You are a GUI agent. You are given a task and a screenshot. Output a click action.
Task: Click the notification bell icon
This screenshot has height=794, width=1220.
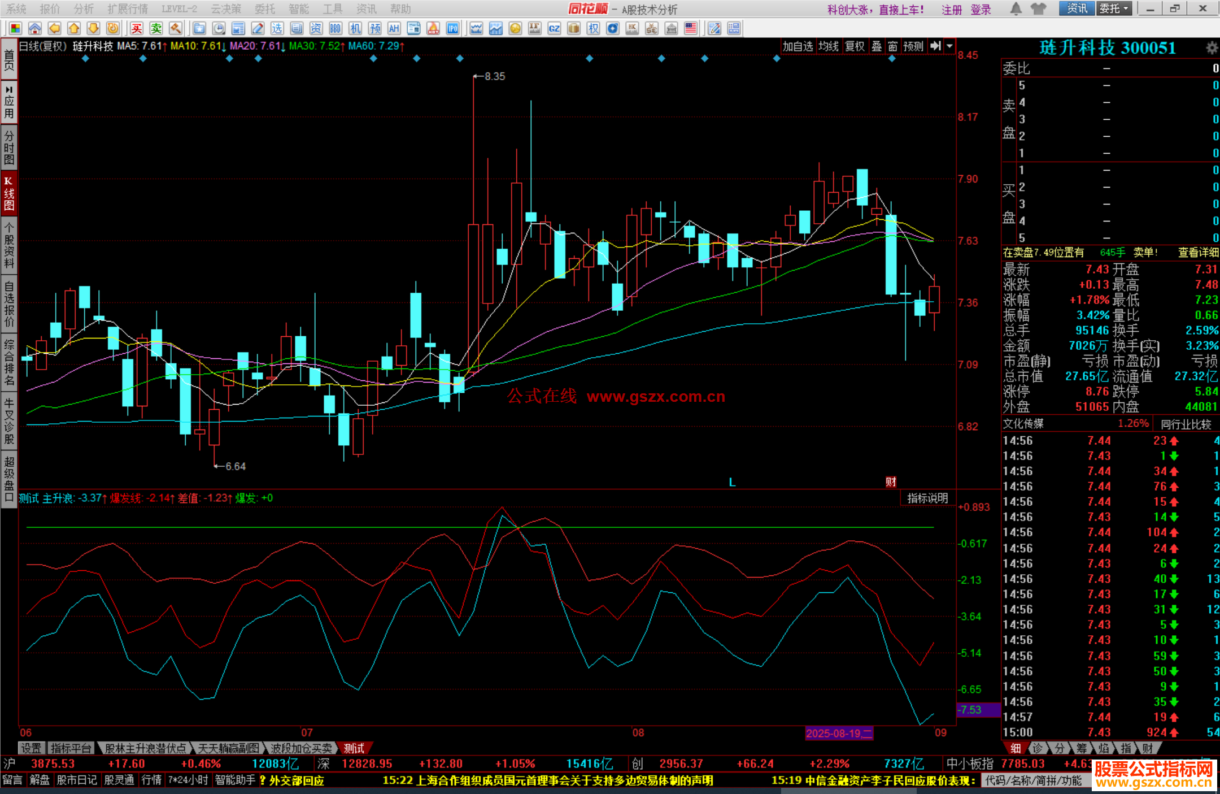[x=1016, y=8]
